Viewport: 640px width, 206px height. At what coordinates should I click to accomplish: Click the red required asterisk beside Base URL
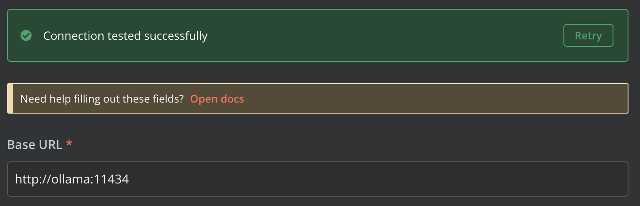pyautogui.click(x=69, y=144)
